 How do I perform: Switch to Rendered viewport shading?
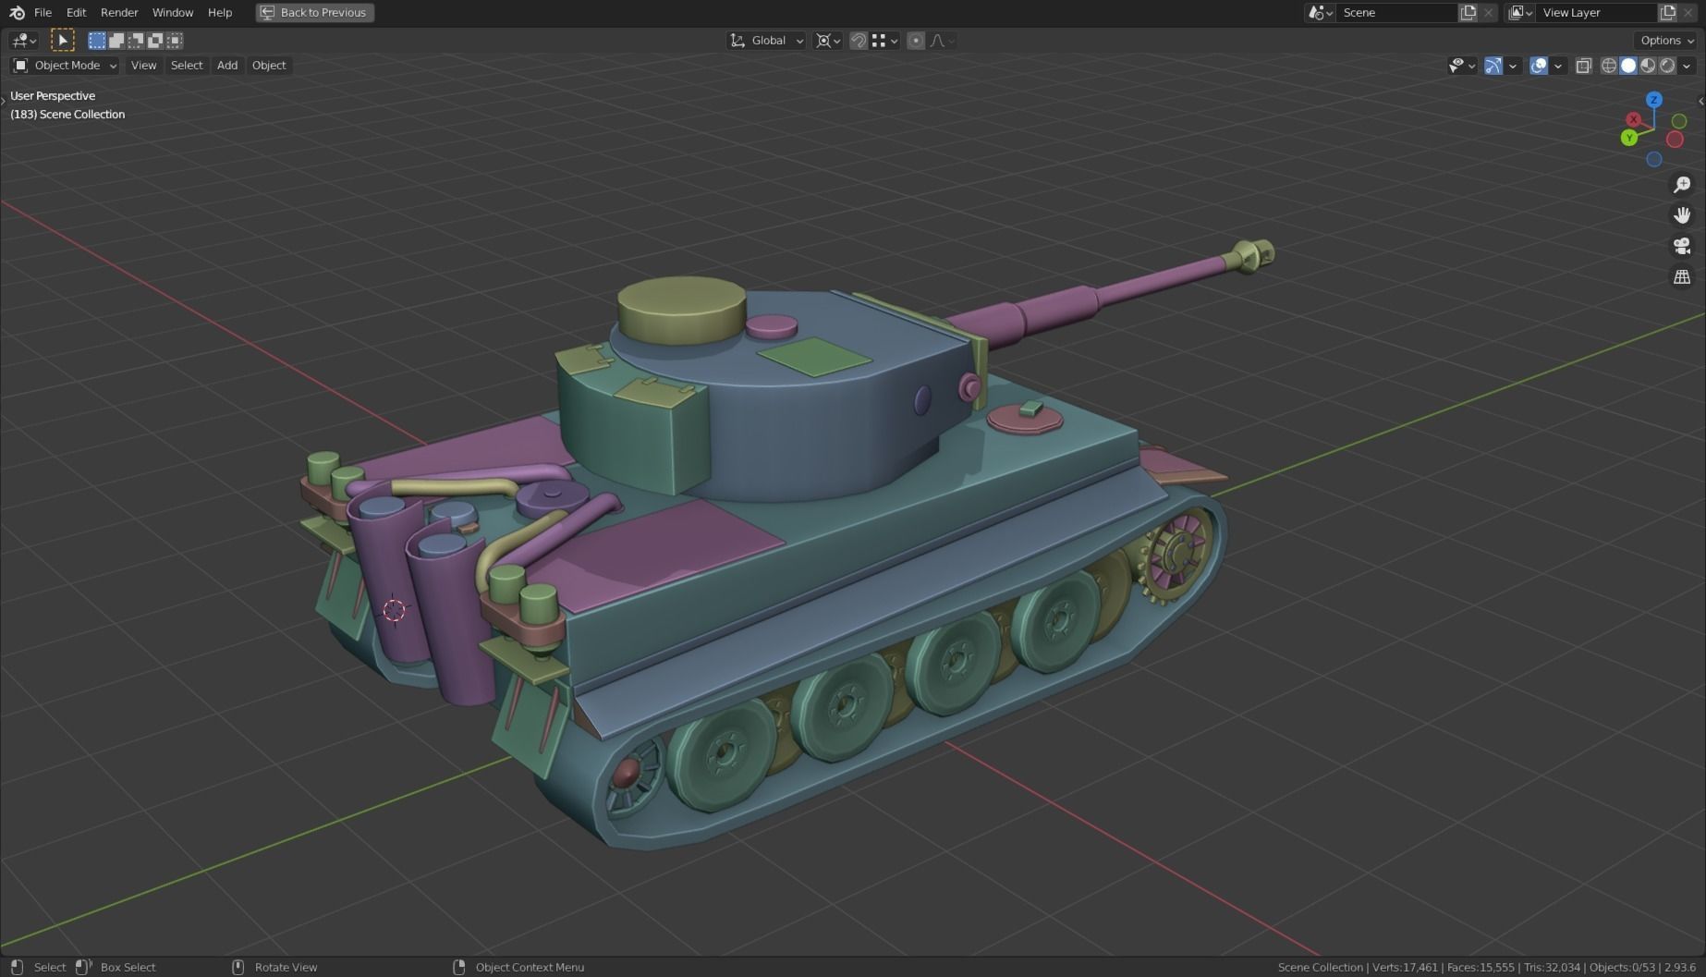pyautogui.click(x=1667, y=66)
